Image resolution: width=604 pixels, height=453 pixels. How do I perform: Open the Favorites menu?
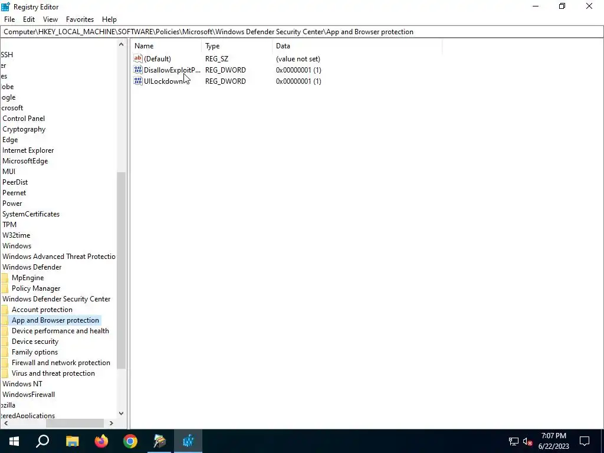pyautogui.click(x=80, y=19)
